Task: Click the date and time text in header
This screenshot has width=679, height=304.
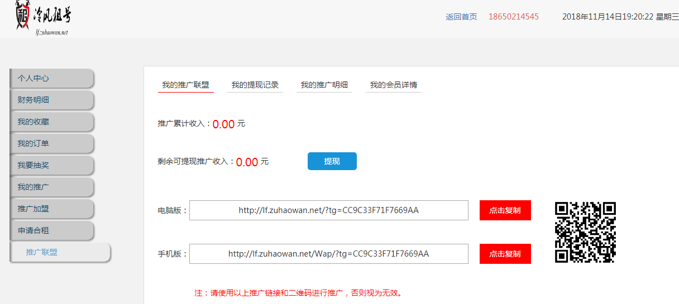Action: [x=620, y=17]
